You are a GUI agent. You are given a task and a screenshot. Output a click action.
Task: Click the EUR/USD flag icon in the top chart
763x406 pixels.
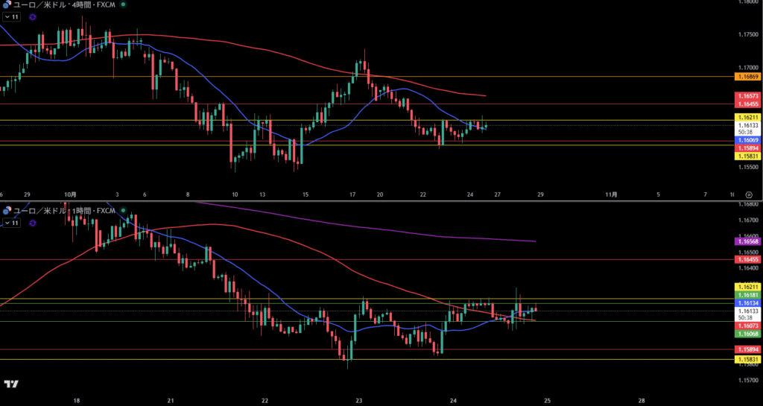coord(6,4)
